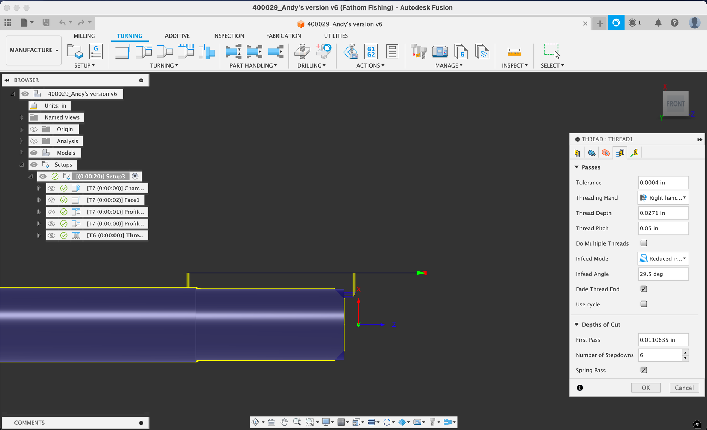Click the Tool Library icon
The width and height of the screenshot is (707, 430).
419,51
